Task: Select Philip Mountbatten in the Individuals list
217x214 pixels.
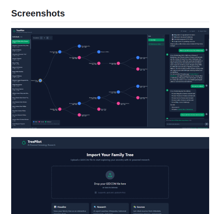Action: 21,85
